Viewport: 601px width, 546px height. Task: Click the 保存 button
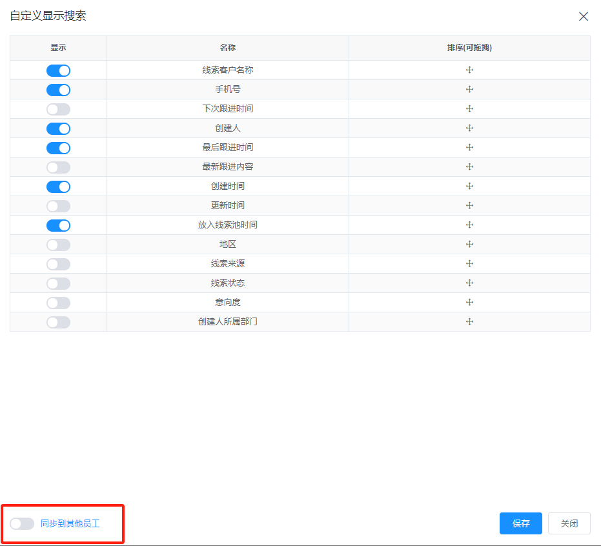click(x=520, y=523)
